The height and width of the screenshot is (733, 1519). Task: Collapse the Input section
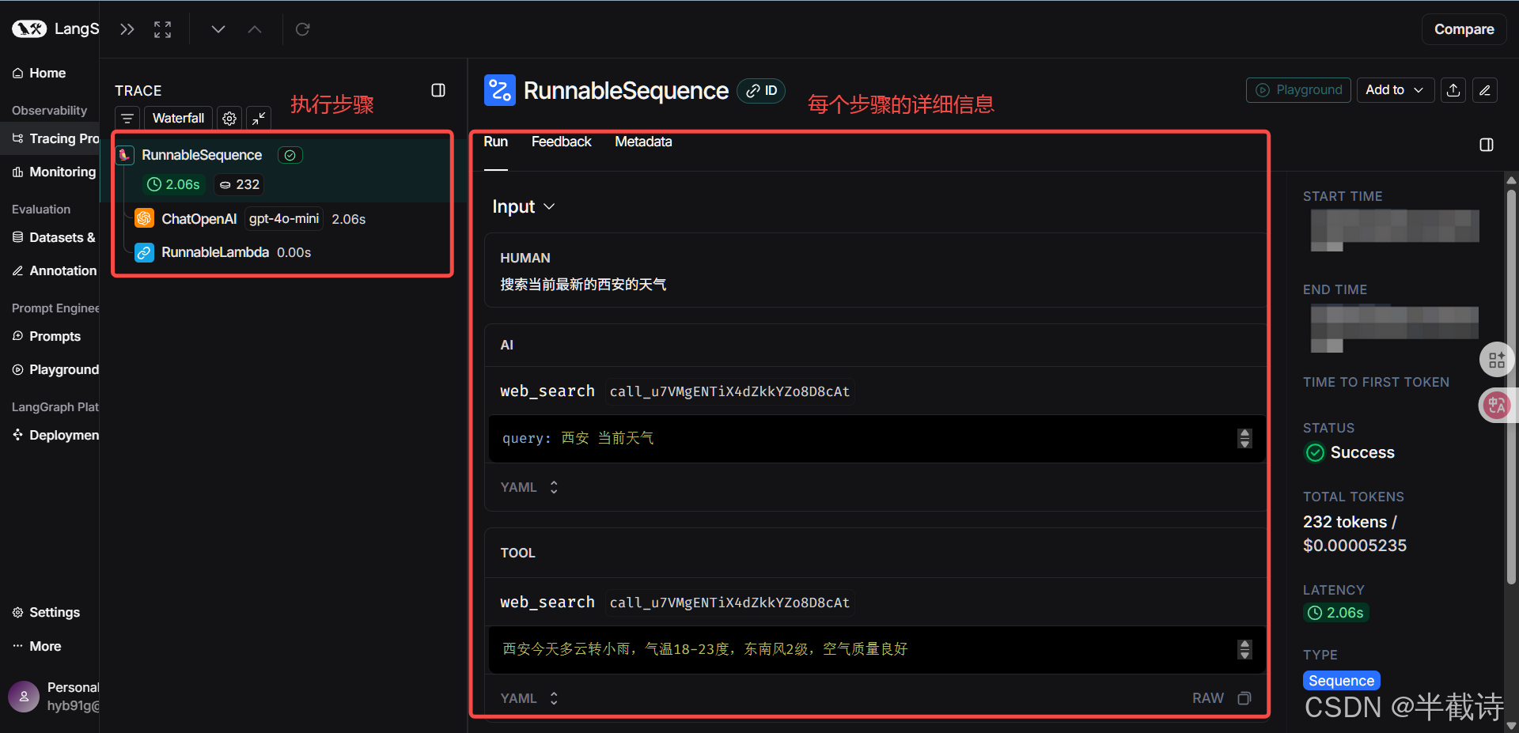524,206
